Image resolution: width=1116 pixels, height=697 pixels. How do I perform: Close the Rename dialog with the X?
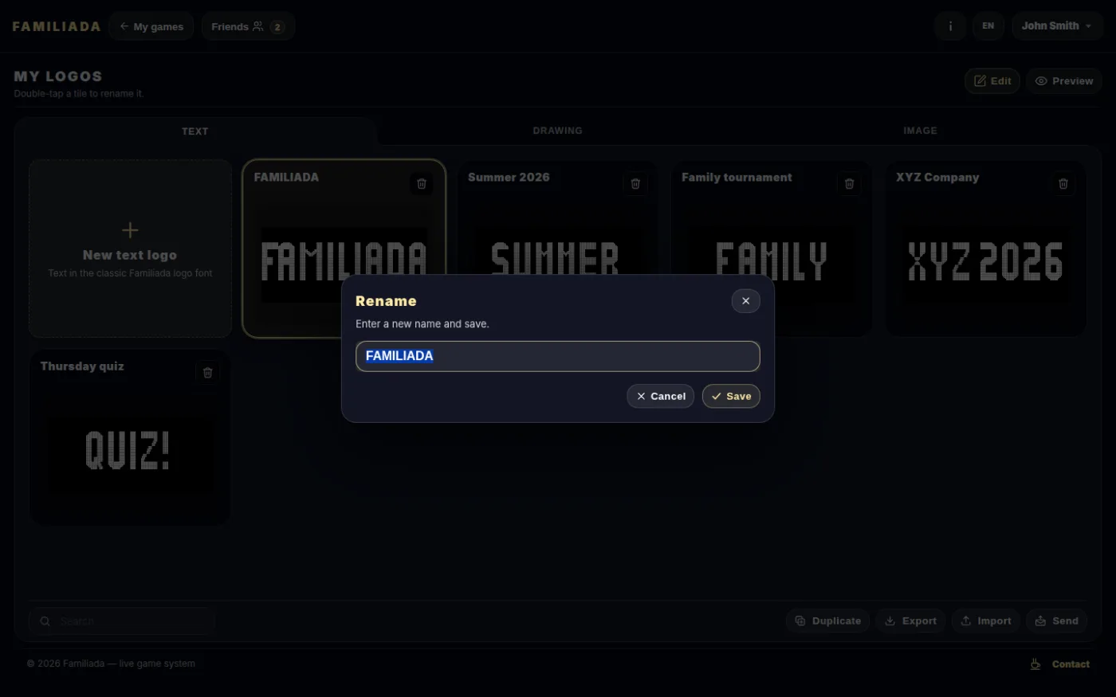pos(745,301)
